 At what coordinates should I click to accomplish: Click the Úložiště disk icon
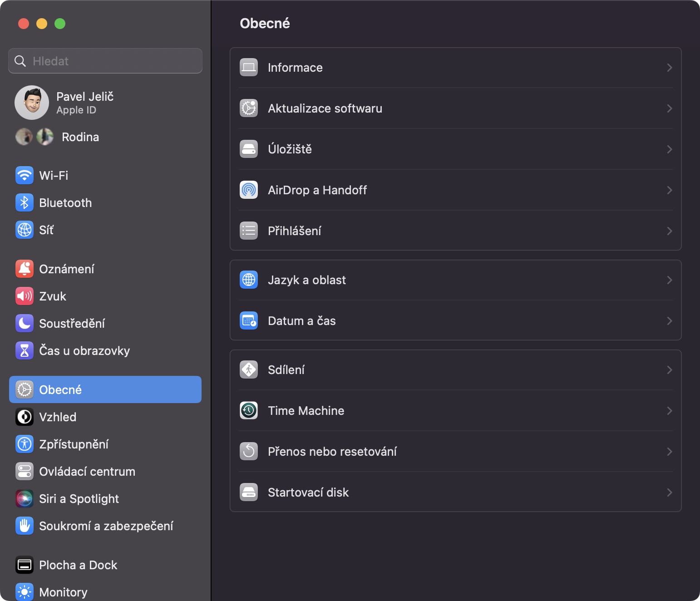pyautogui.click(x=249, y=149)
